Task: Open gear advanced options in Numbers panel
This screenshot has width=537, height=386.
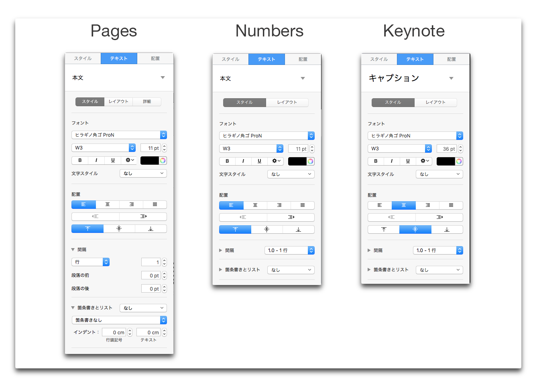Action: pyautogui.click(x=277, y=161)
